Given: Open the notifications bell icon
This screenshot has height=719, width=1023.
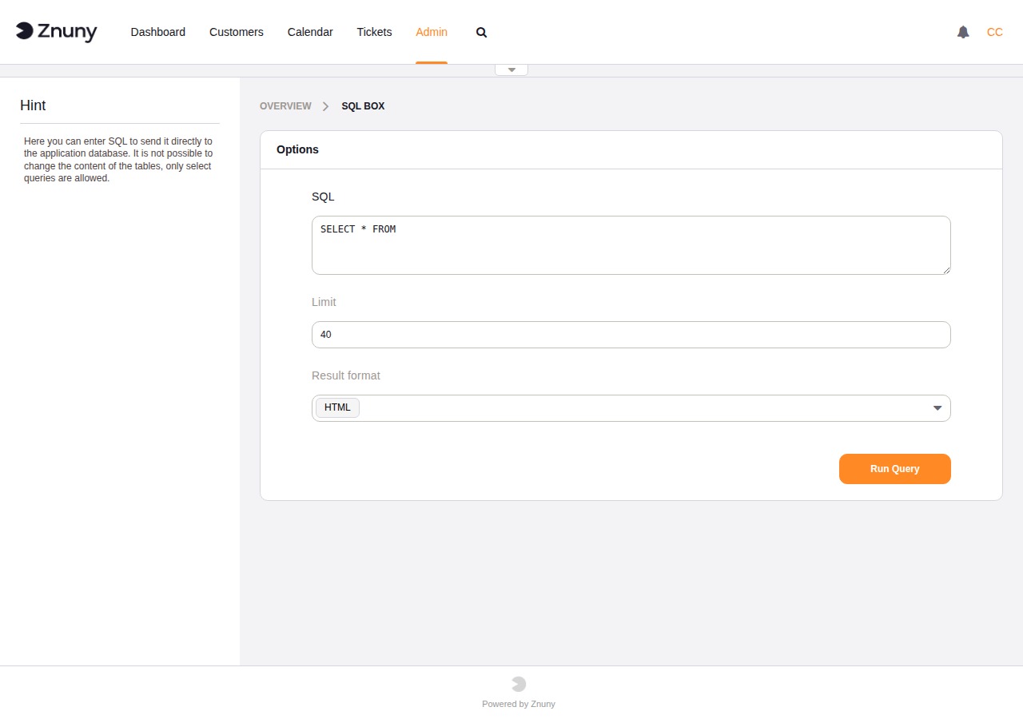Looking at the screenshot, I should point(963,32).
